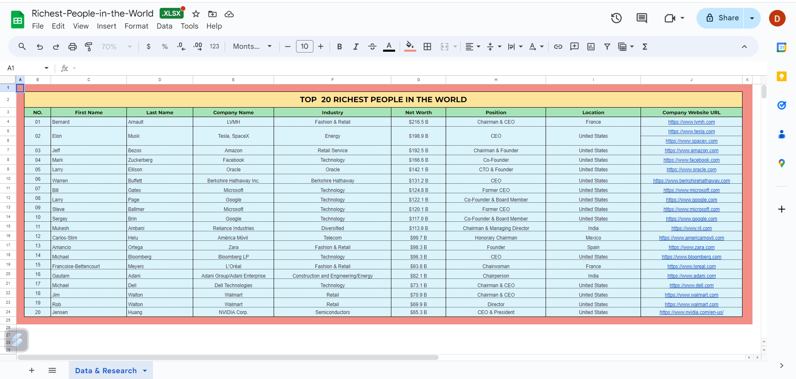Show the all sheets list
Viewport: 796px width, 379px height.
pyautogui.click(x=52, y=371)
